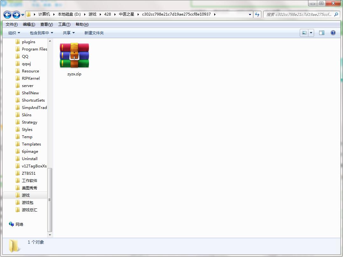343x257 pixels.
Task: Go back using the Back arrow button
Action: tap(7, 15)
